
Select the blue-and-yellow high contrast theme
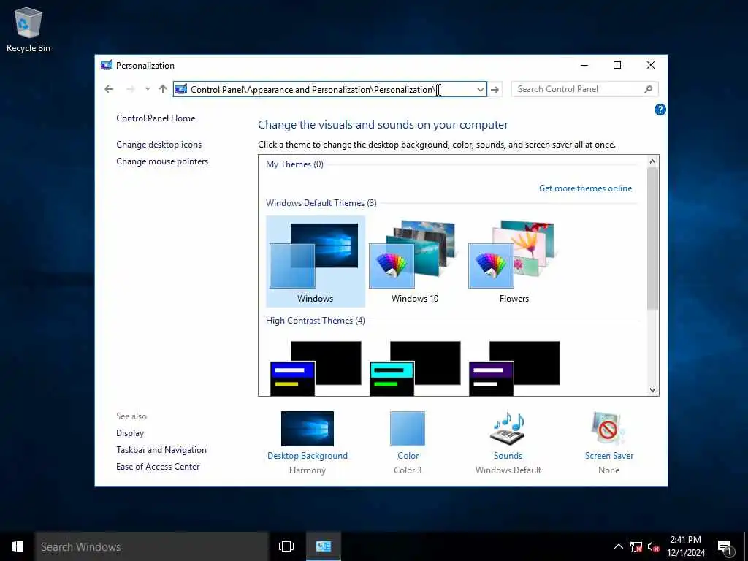pos(316,368)
